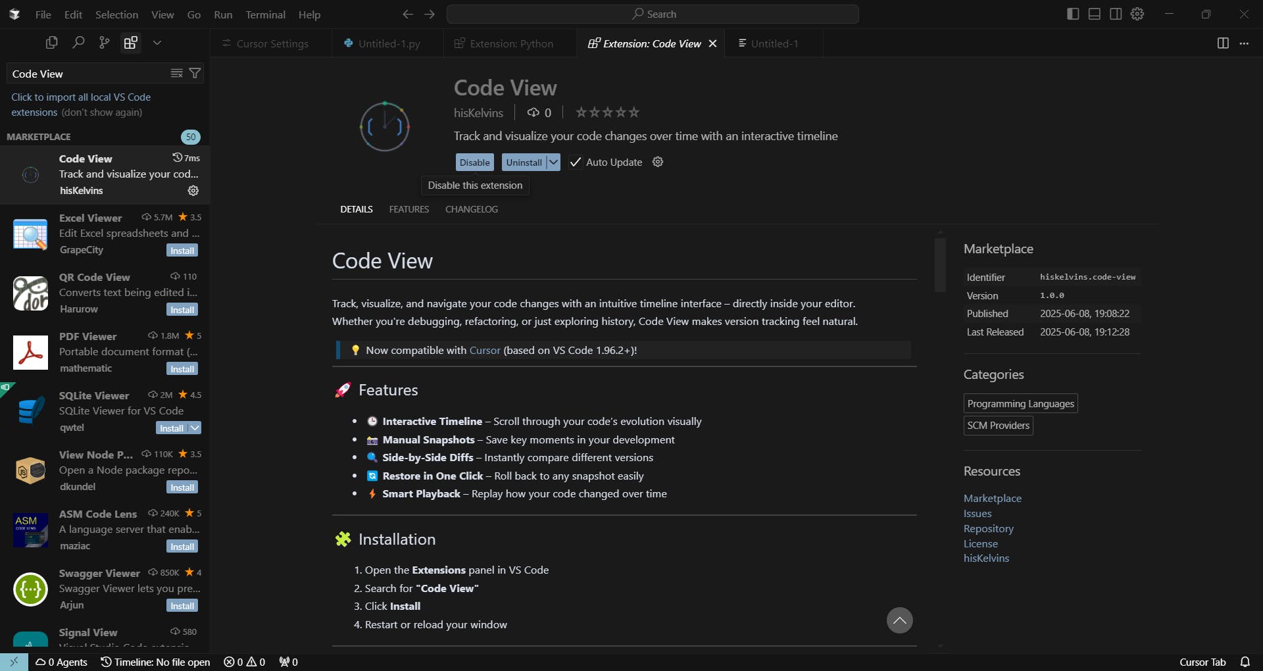Open the Cursor link in compatibility note
This screenshot has height=671, width=1263.
pyautogui.click(x=485, y=350)
